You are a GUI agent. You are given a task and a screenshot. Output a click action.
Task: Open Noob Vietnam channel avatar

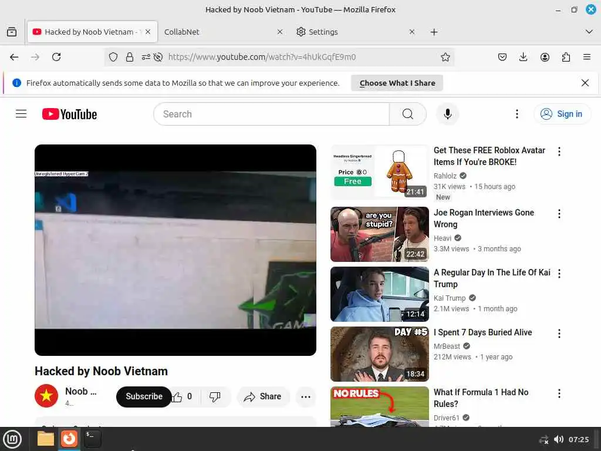tap(46, 396)
